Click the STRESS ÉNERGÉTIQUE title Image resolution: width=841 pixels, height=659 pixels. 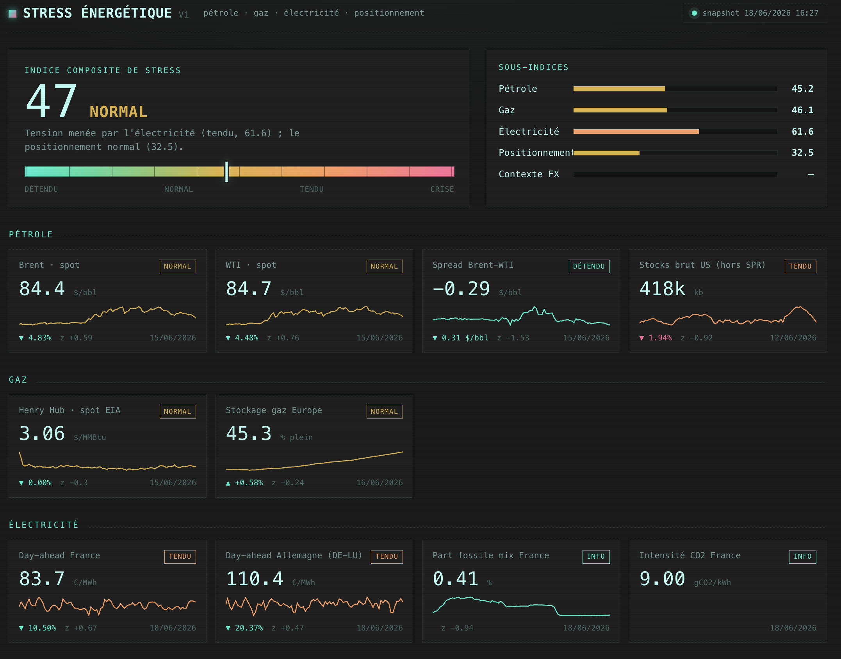97,13
